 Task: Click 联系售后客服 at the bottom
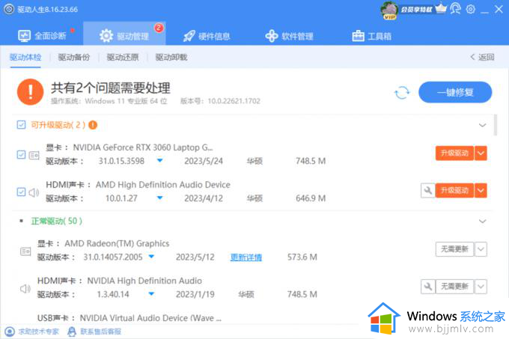click(94, 332)
